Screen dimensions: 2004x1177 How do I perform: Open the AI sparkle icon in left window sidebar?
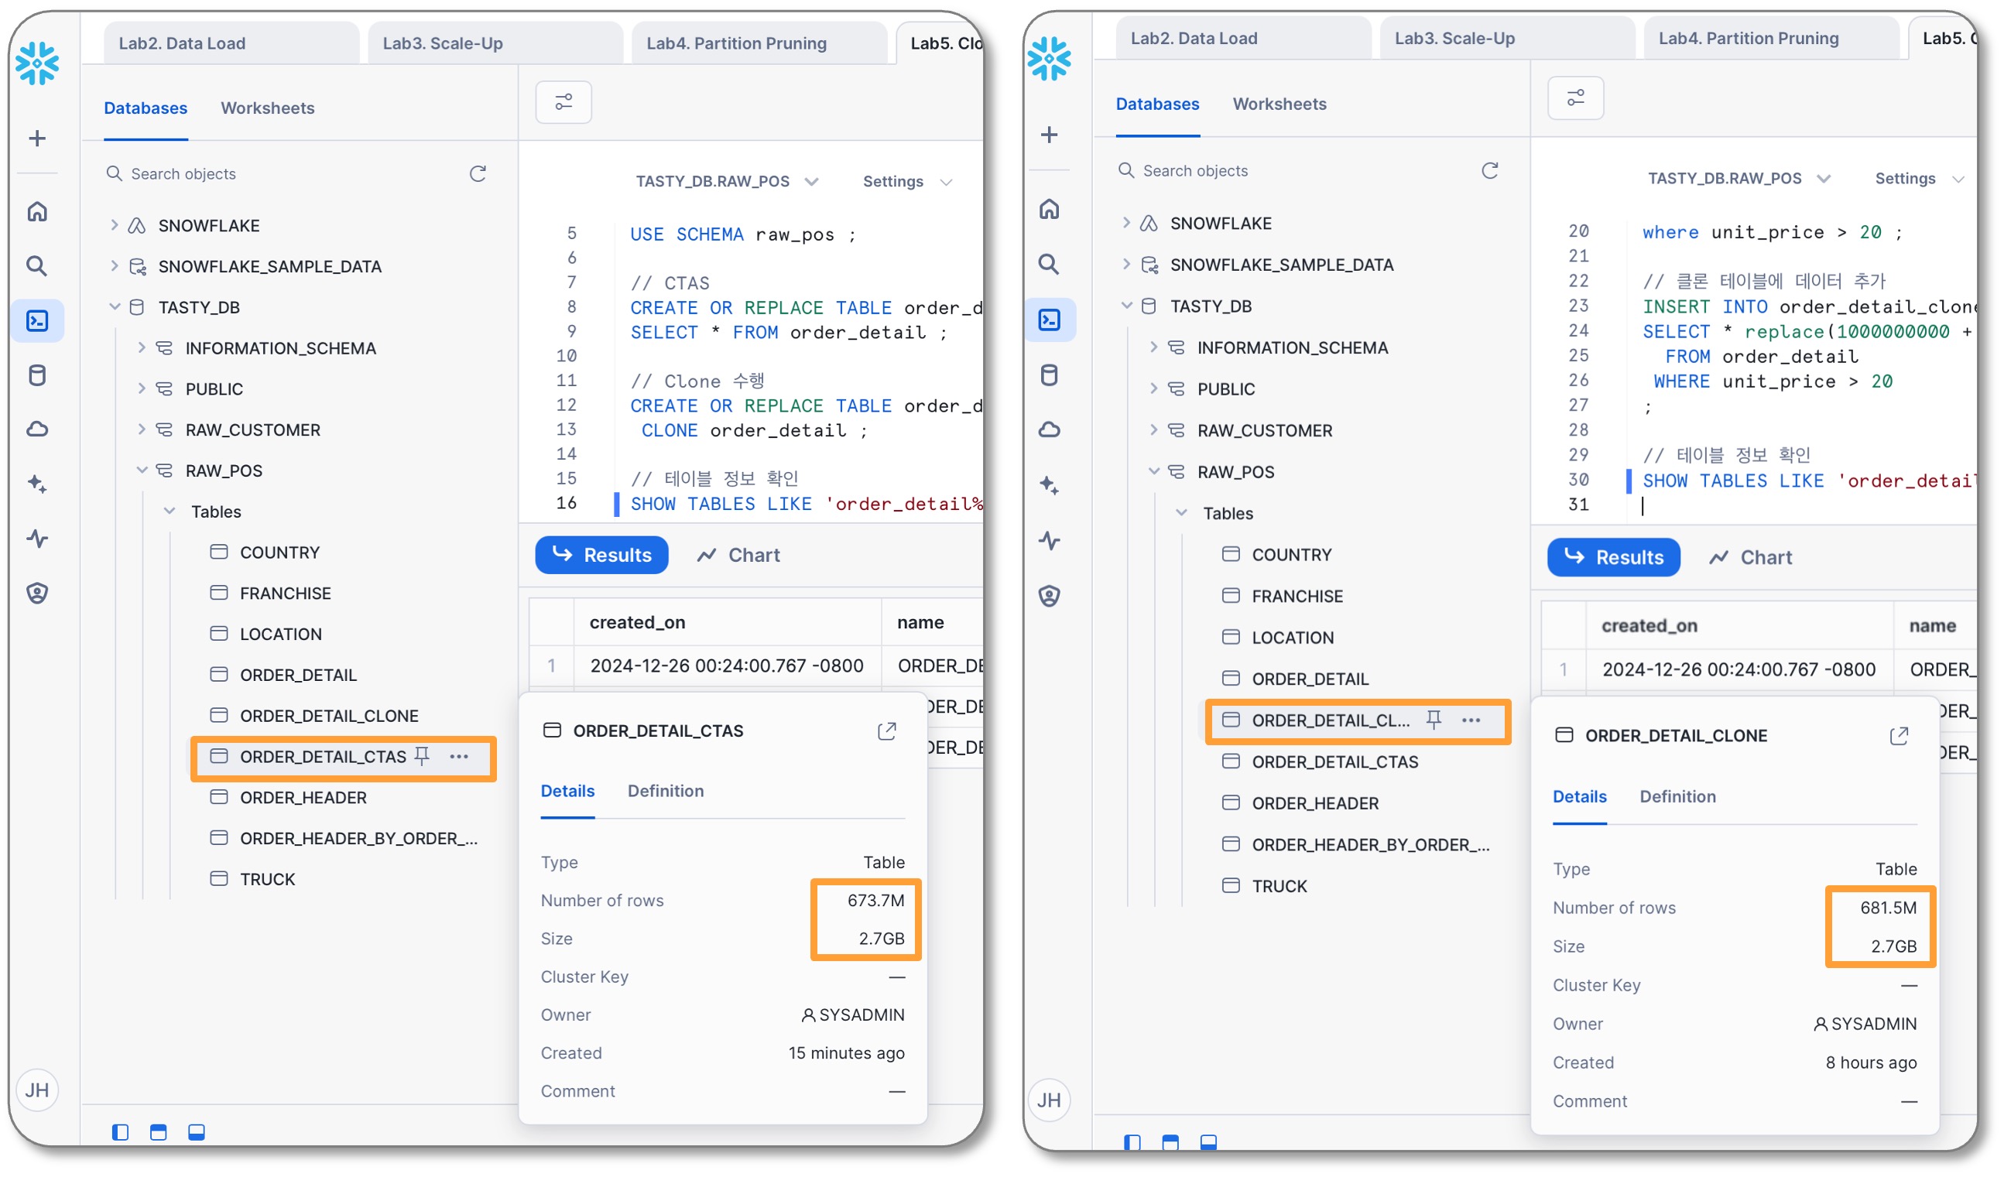point(37,484)
